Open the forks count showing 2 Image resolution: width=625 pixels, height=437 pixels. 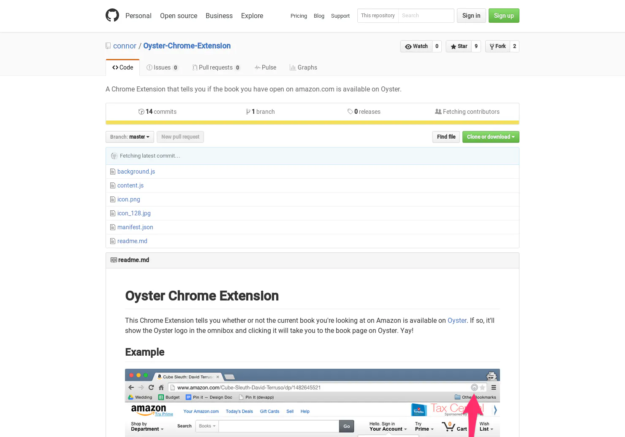(515, 46)
